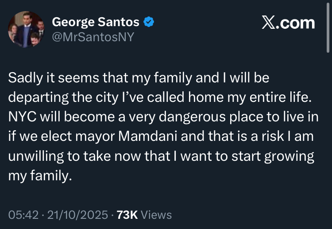The image size is (332, 229).
Task: Click the vertical scrollbar thumb
Action: click(329, 27)
